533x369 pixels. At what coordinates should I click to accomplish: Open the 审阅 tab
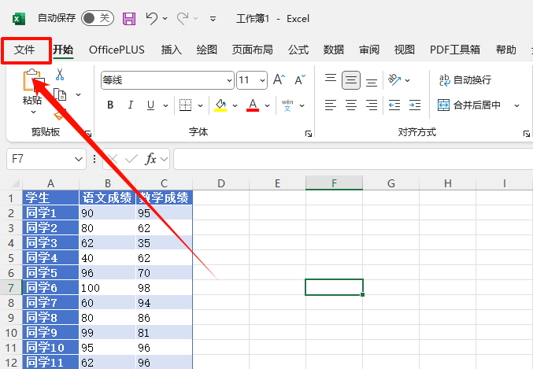[x=368, y=50]
